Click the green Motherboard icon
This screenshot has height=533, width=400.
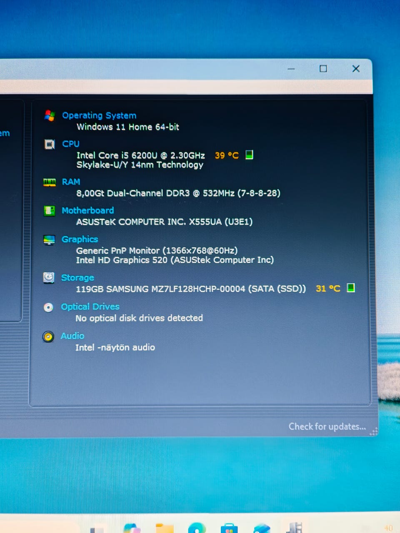(x=49, y=211)
